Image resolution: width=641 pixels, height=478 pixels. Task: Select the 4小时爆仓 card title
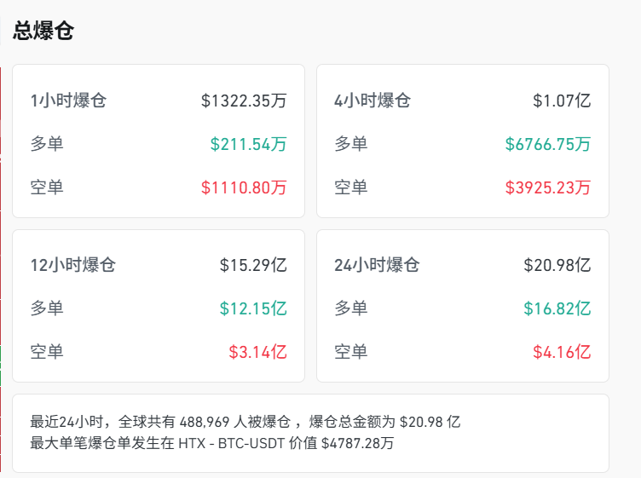[x=372, y=101]
